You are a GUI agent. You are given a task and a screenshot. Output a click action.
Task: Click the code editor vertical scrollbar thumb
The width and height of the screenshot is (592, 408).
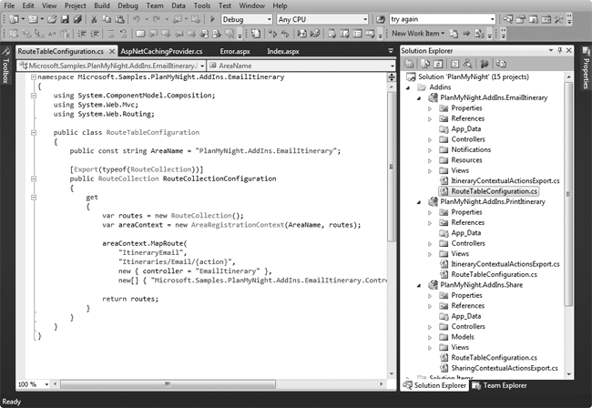392,167
